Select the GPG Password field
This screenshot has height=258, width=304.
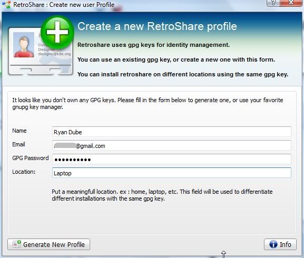coord(172,159)
